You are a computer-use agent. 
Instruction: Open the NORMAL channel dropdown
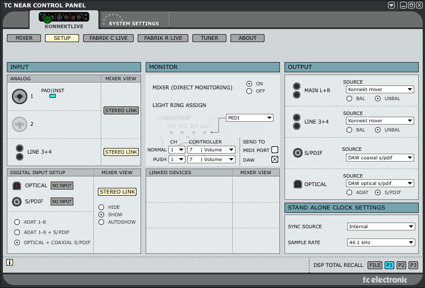coord(177,150)
